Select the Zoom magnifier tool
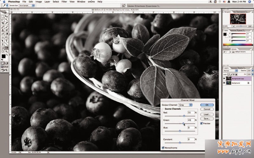Viewport: 254px width, 158px height. 6,51
